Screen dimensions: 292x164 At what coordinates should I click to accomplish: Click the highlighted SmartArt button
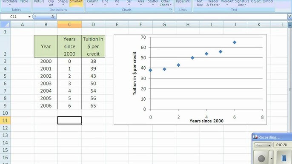click(x=76, y=3)
